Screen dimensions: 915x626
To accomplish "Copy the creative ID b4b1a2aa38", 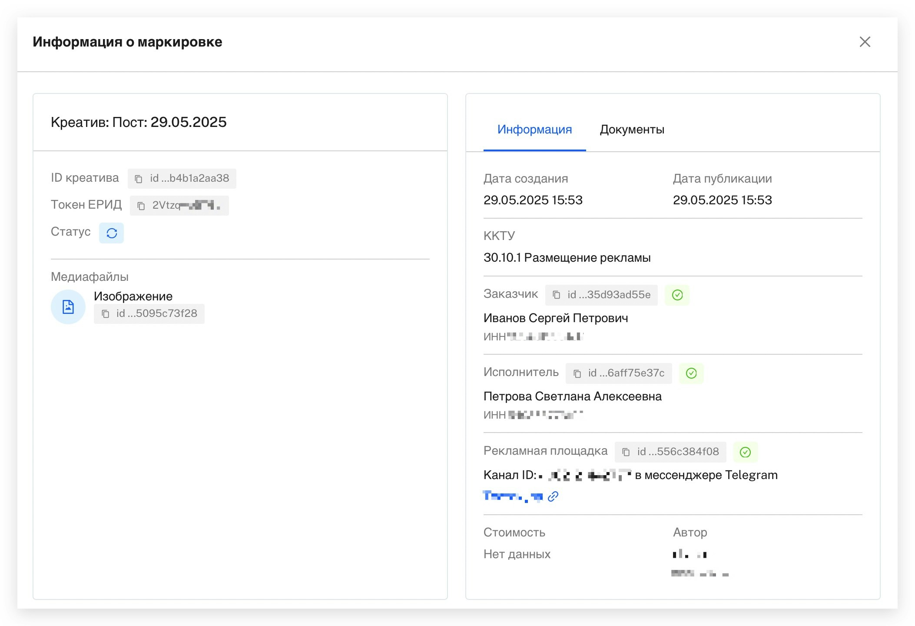I will tap(139, 179).
